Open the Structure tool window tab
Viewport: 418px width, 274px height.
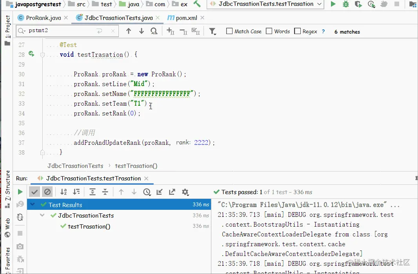(7, 189)
